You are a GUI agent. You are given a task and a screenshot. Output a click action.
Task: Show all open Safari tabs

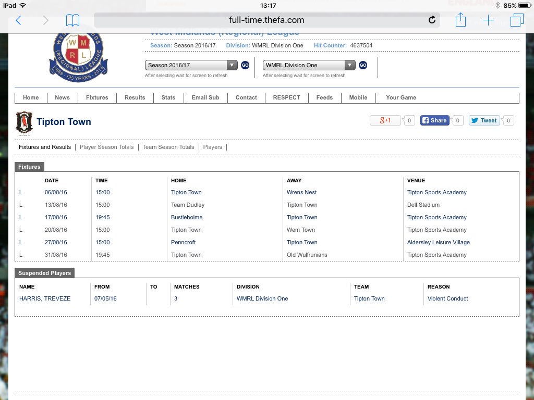point(516,20)
